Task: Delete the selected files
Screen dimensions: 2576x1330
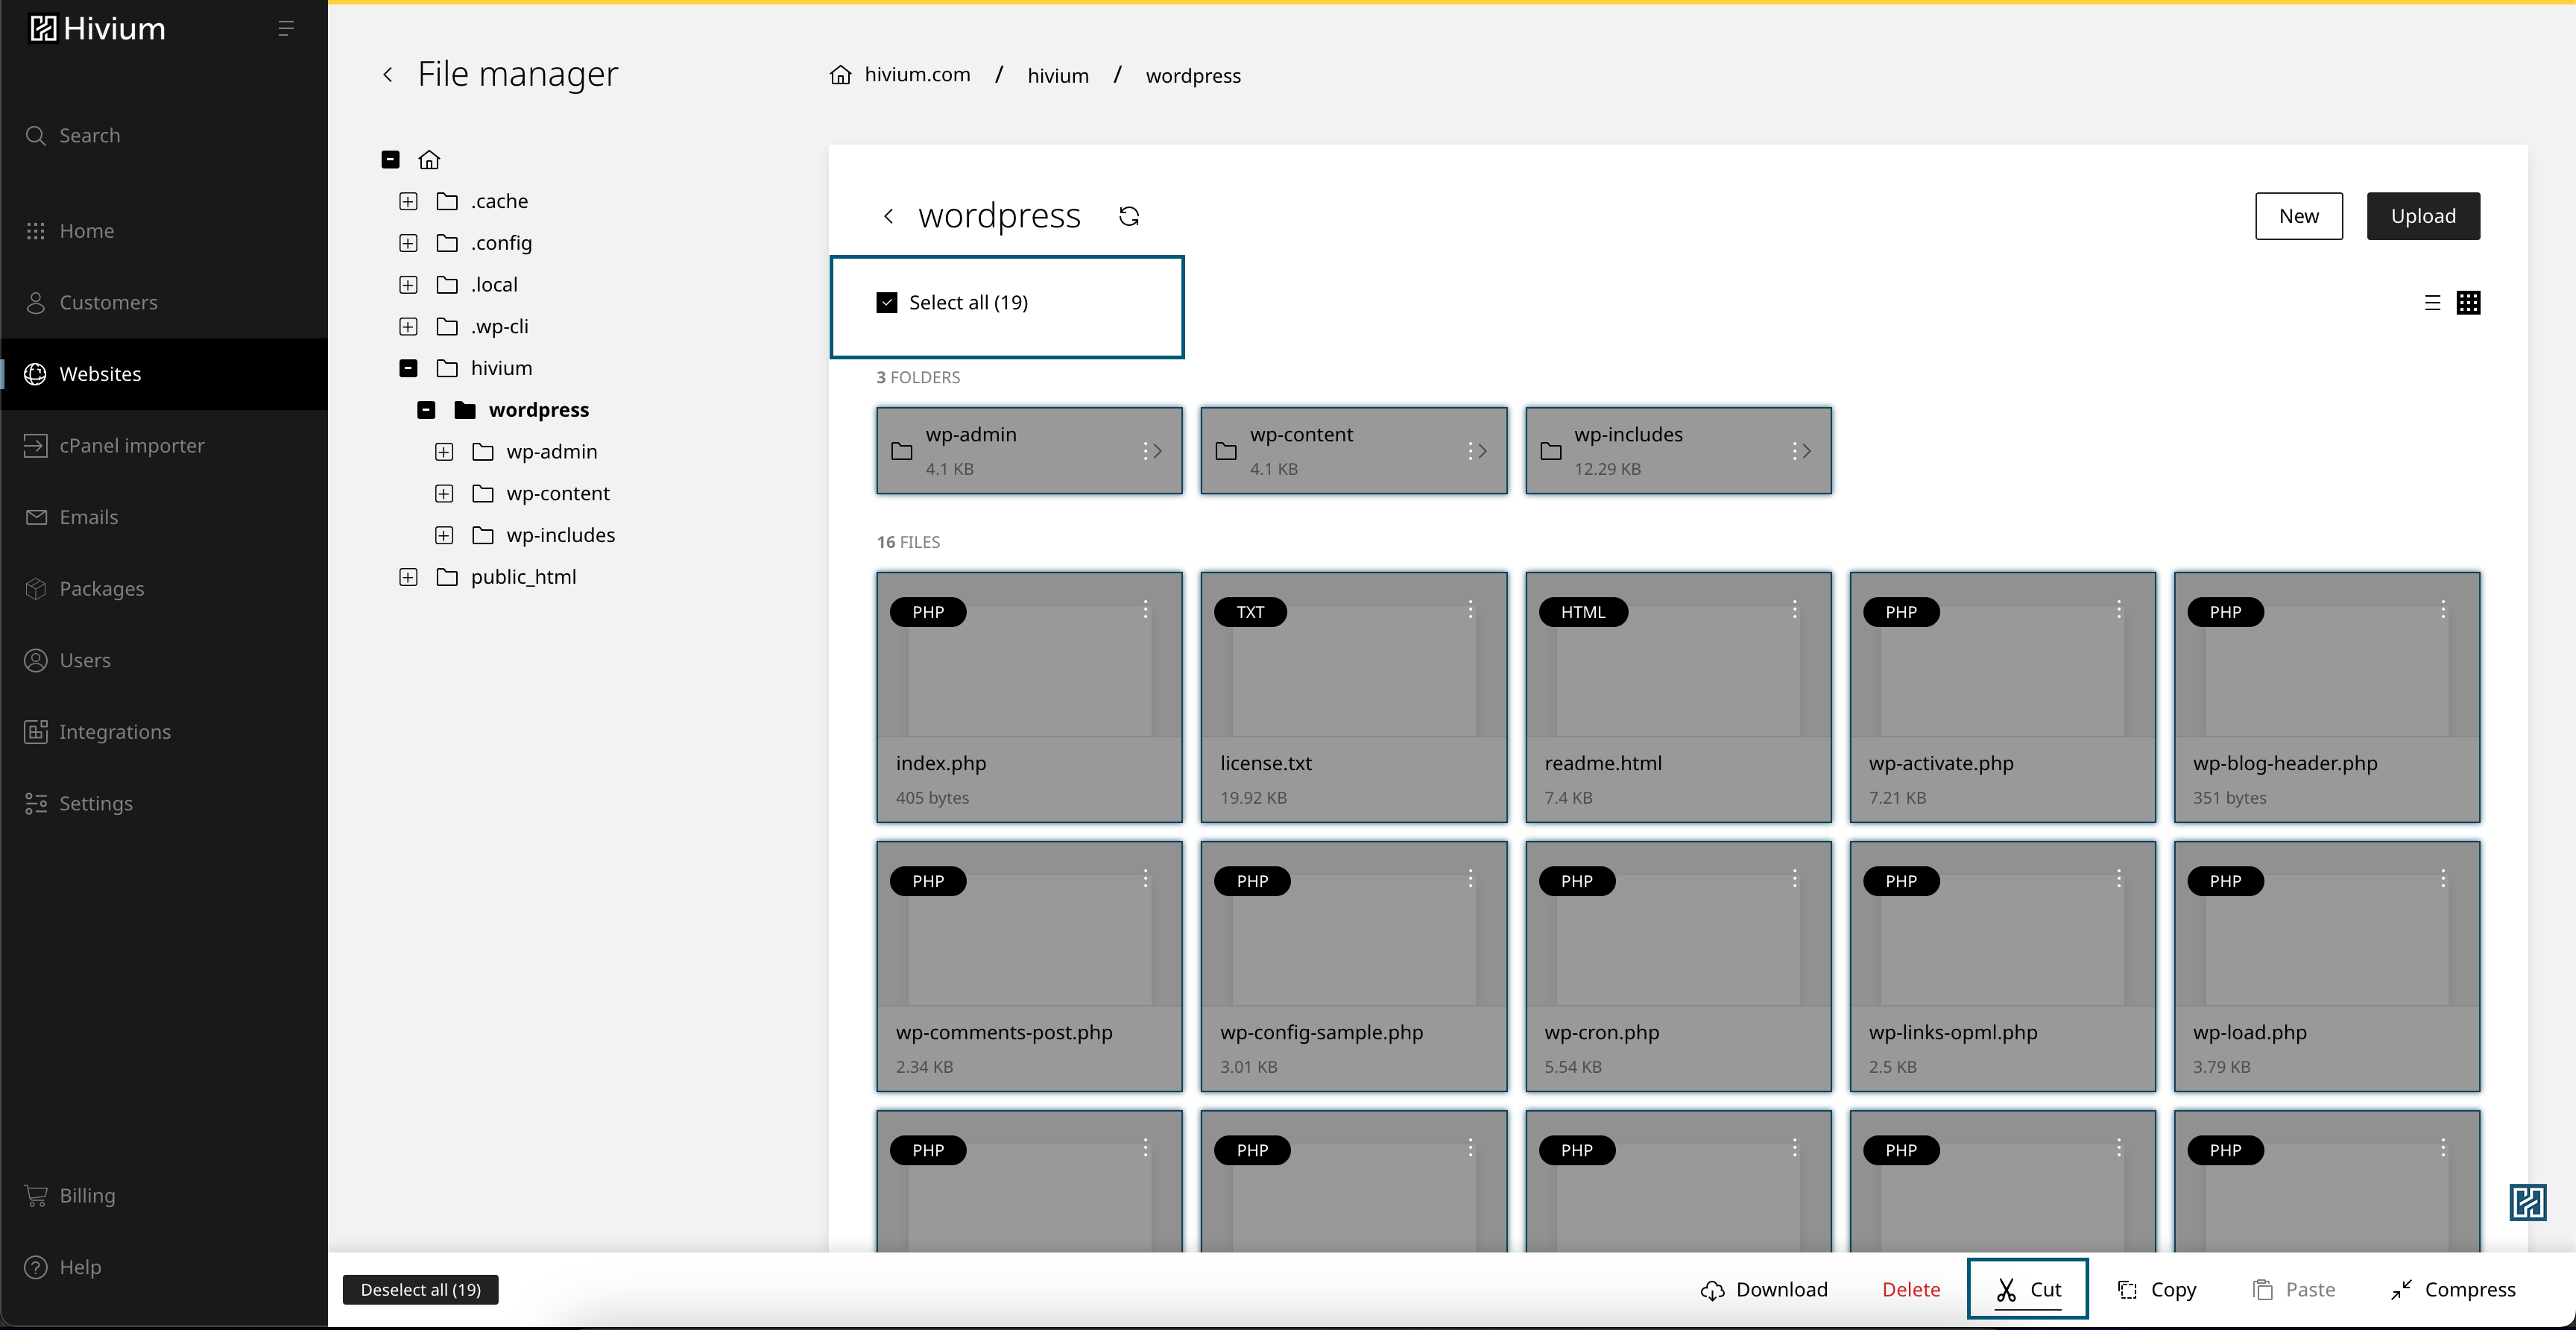Action: [1911, 1290]
